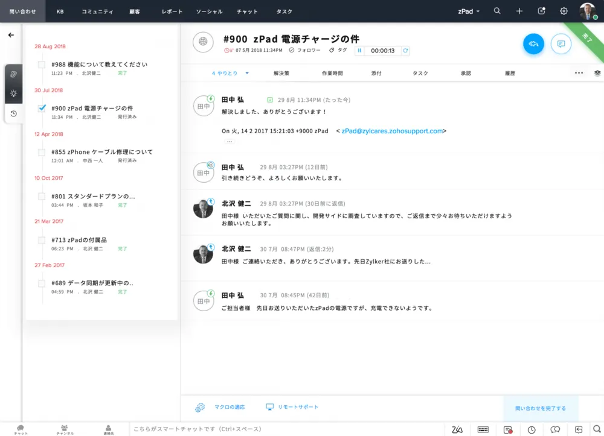Open the レポート menu

pyautogui.click(x=172, y=11)
